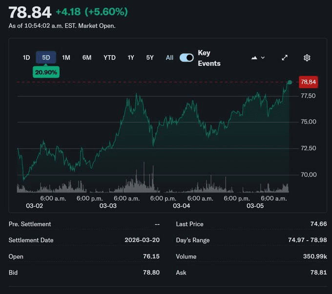
Task: Show the 5Y price history
Action: pos(150,58)
